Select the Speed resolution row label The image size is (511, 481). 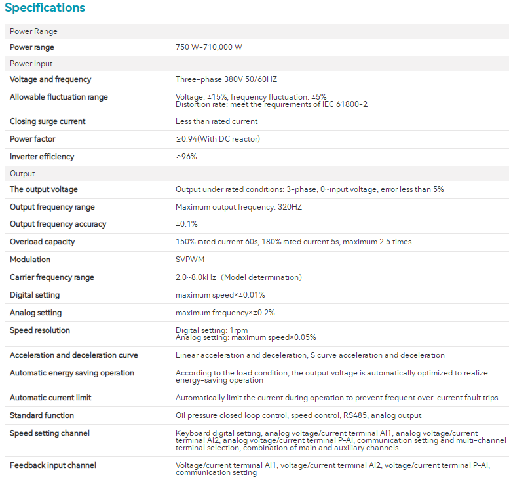tap(40, 330)
